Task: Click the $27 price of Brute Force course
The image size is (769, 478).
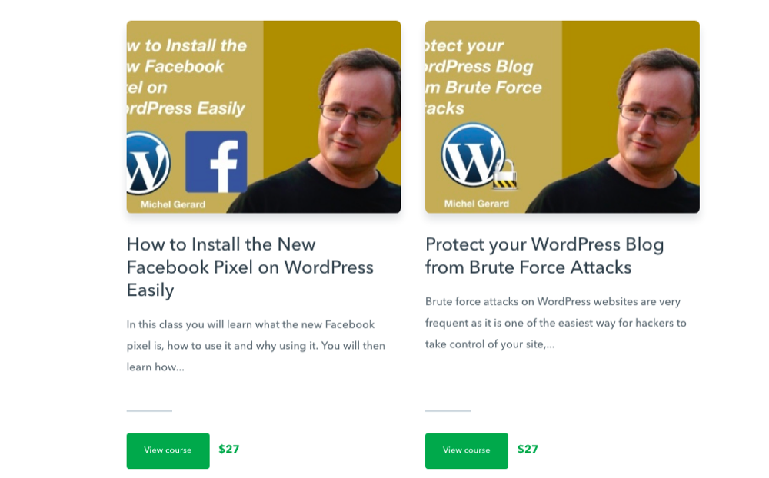Action: (x=528, y=449)
